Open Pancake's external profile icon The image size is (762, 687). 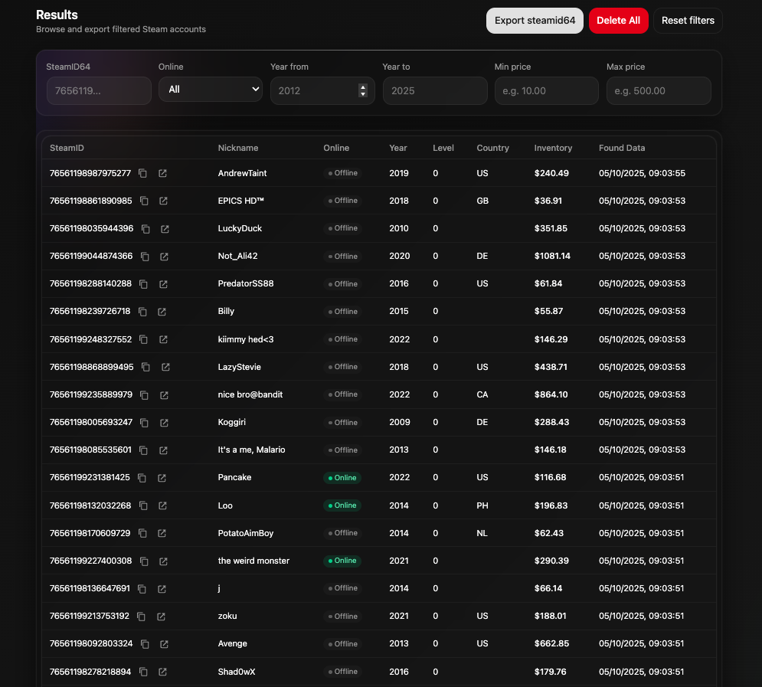pyautogui.click(x=162, y=478)
